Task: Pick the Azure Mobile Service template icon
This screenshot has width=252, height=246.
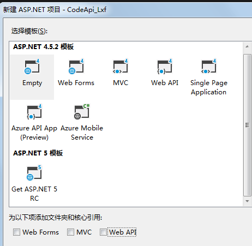Action: [x=82, y=112]
